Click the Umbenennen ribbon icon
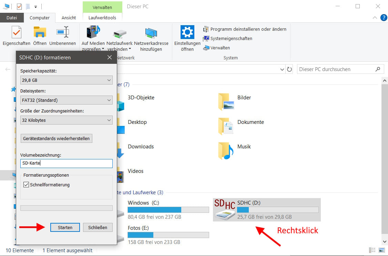Screen dimensions: 388x256 coord(62,32)
